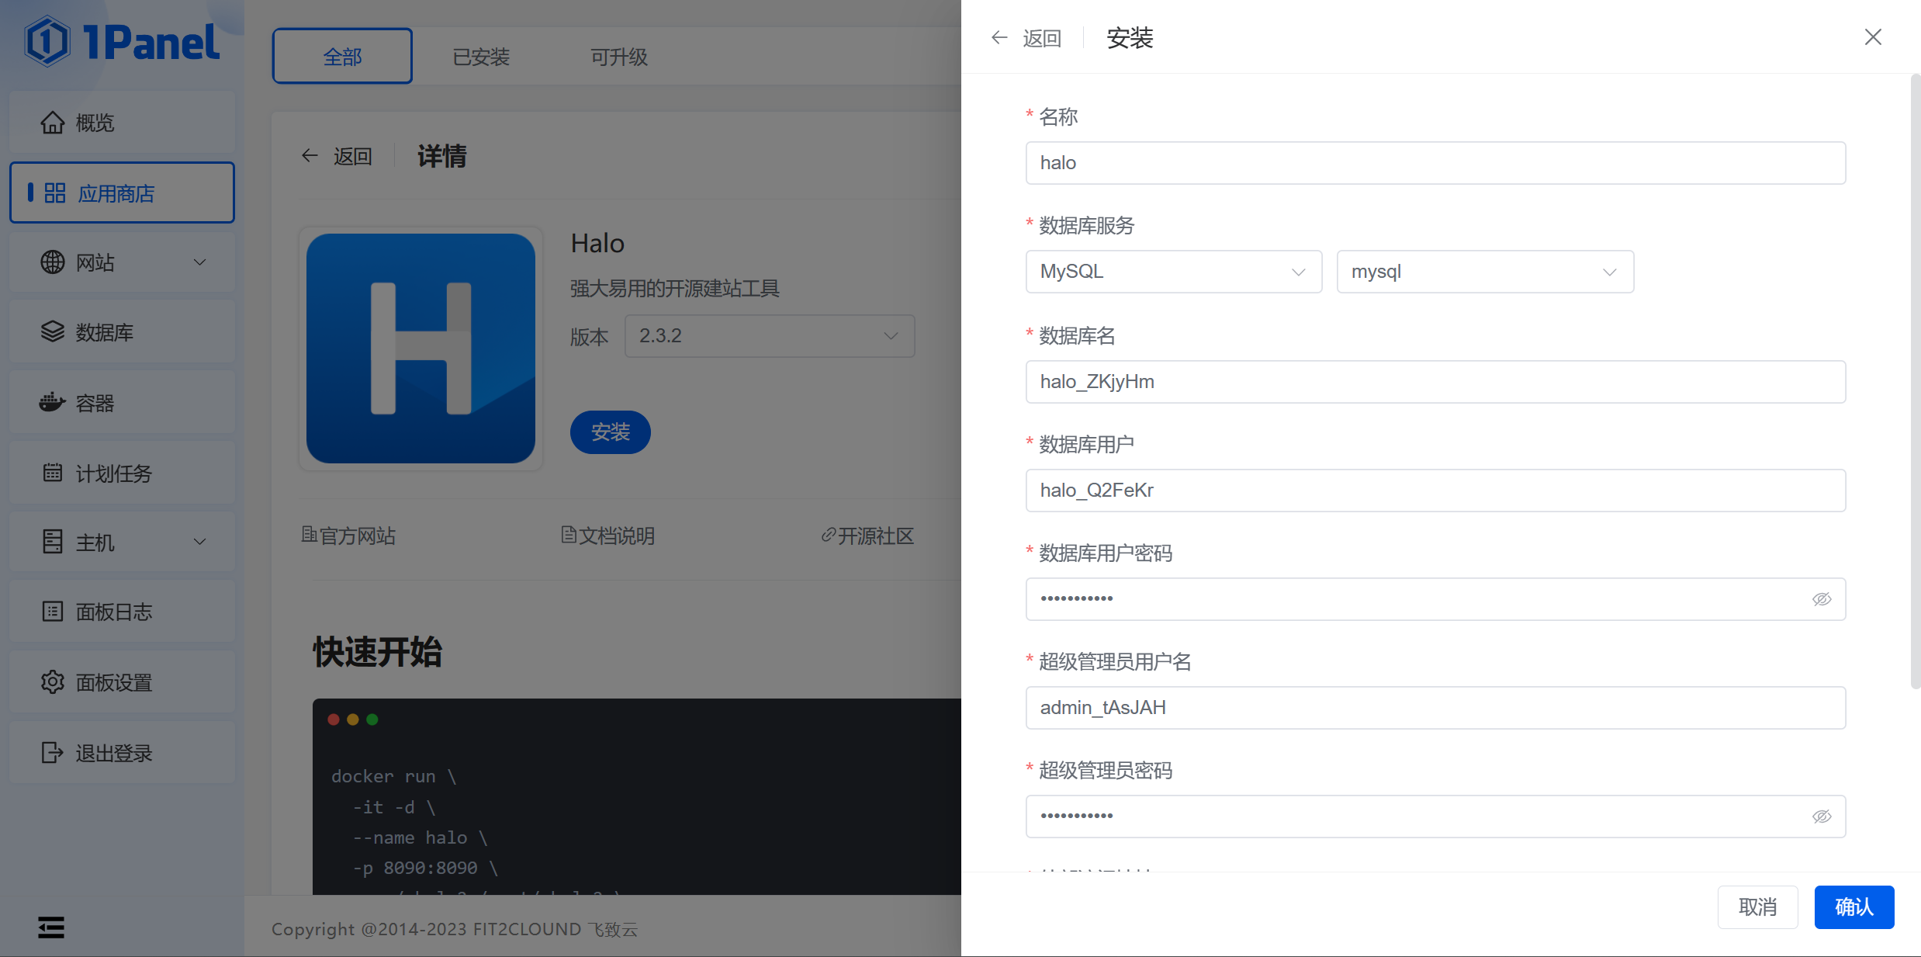Collapse the sidebar with the fold icon
This screenshot has width=1921, height=957.
(51, 927)
